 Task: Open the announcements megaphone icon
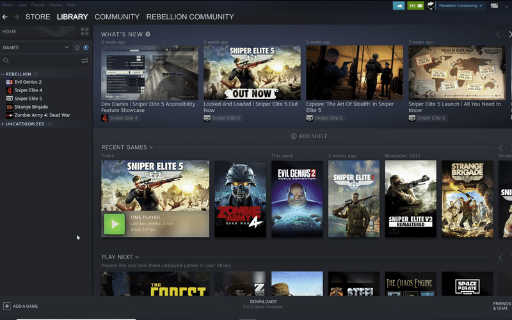(x=398, y=6)
